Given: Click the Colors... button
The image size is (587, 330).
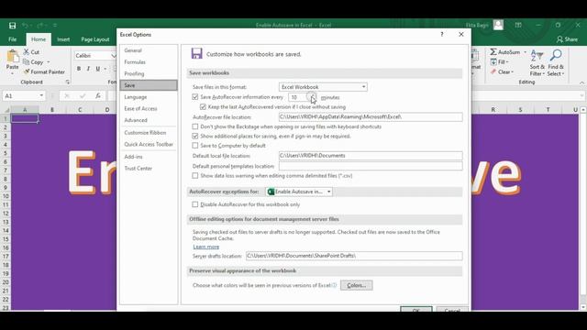Looking at the screenshot, I should click(x=357, y=285).
